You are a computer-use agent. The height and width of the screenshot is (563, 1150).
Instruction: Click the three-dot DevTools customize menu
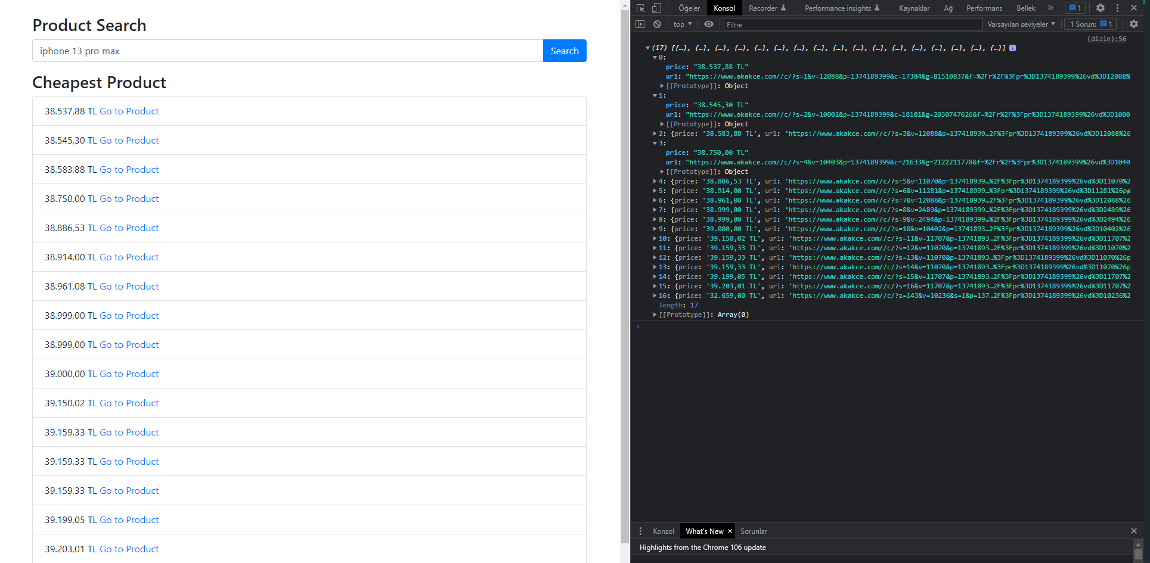point(1117,8)
